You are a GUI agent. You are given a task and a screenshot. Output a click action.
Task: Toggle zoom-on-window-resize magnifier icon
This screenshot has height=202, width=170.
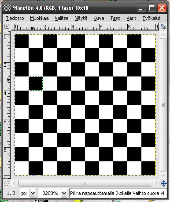click(163, 27)
